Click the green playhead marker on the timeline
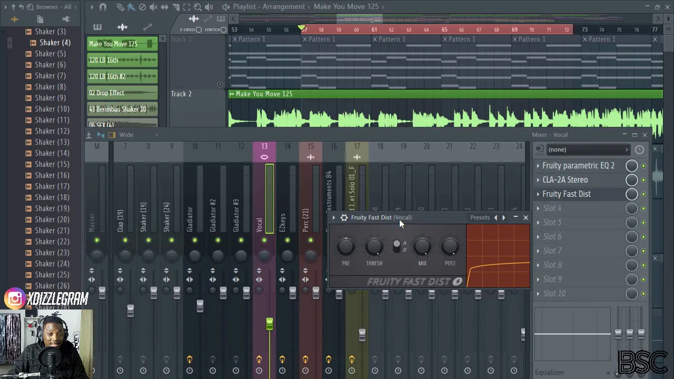This screenshot has width=674, height=379. click(x=301, y=28)
